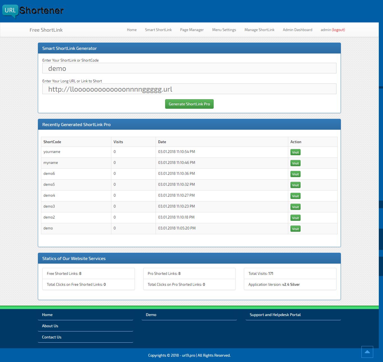
Task: Open About Us footer link
Action: 50,326
